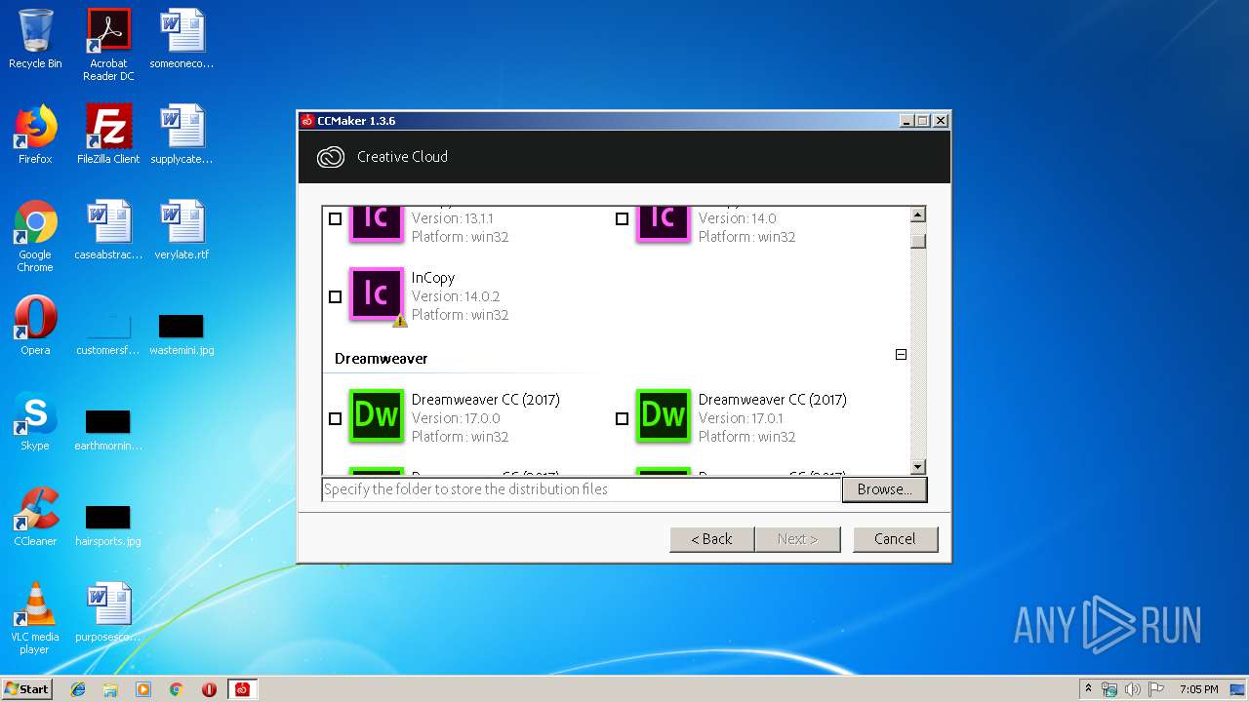Open Windows Explorer from taskbar
Viewport: 1249px width, 702px height.
click(x=110, y=689)
